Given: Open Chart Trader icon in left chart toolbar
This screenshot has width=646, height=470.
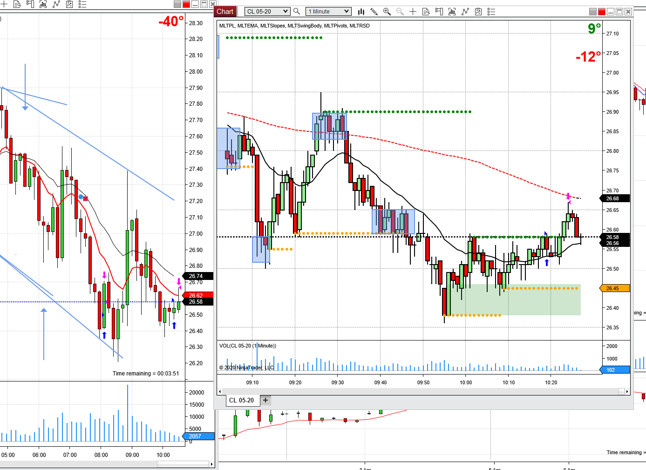Looking at the screenshot, I should click(30, 4).
